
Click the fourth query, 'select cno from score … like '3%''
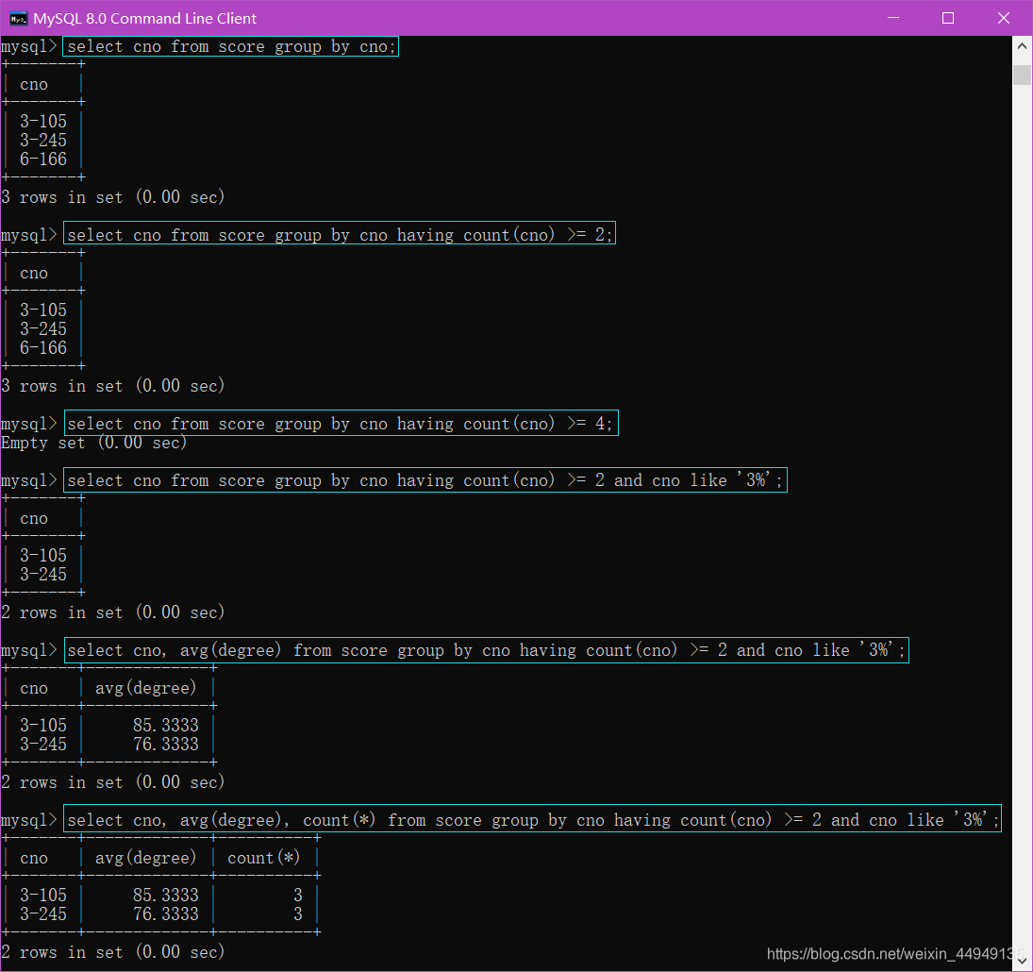pyautogui.click(x=425, y=479)
